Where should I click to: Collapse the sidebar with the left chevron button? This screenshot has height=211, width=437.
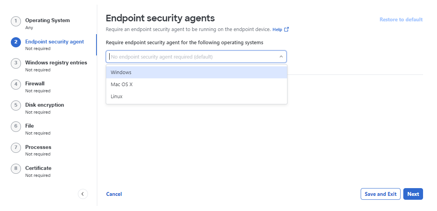[83, 194]
